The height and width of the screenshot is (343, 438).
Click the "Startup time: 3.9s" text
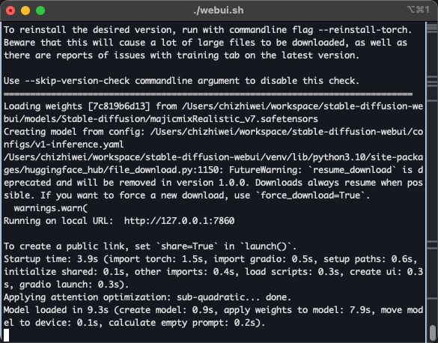pos(51,259)
